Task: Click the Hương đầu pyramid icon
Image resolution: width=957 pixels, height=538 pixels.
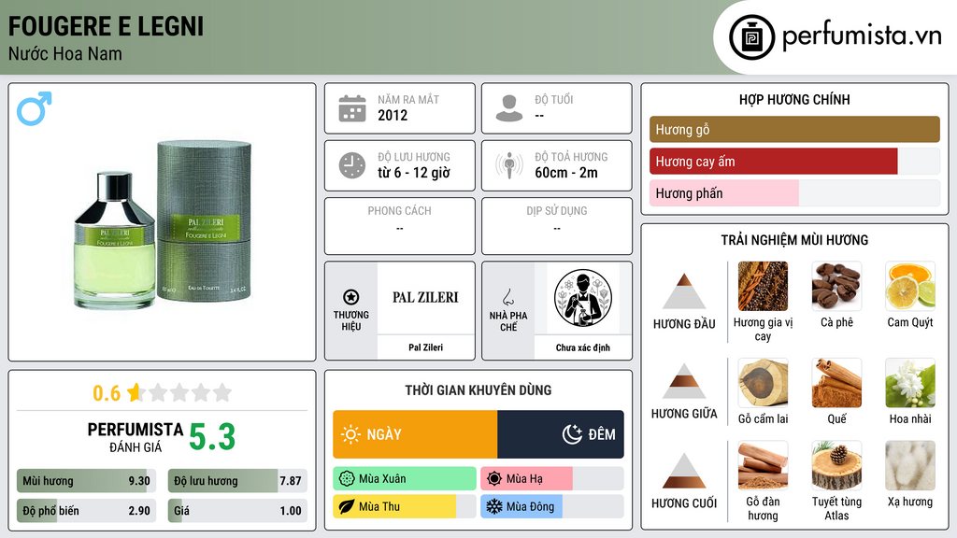Action: coord(683,291)
